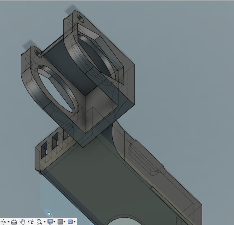Click the Grid and Snaps icon
This screenshot has width=234, height=225.
(x=60, y=222)
